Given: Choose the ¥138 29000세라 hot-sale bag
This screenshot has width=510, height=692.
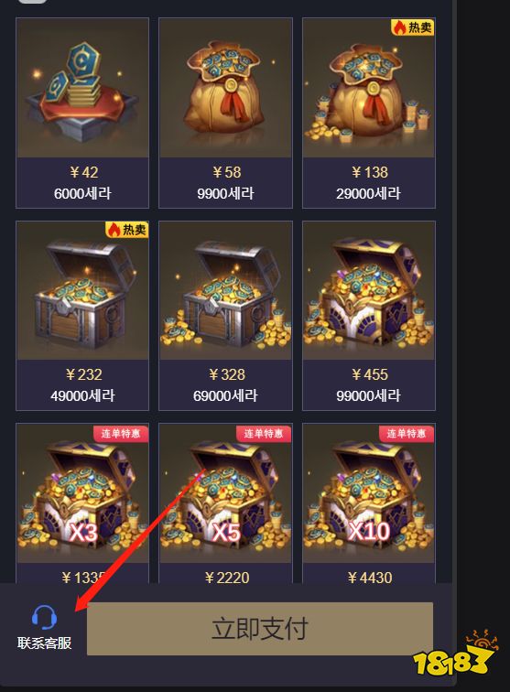Looking at the screenshot, I should pos(369,113).
